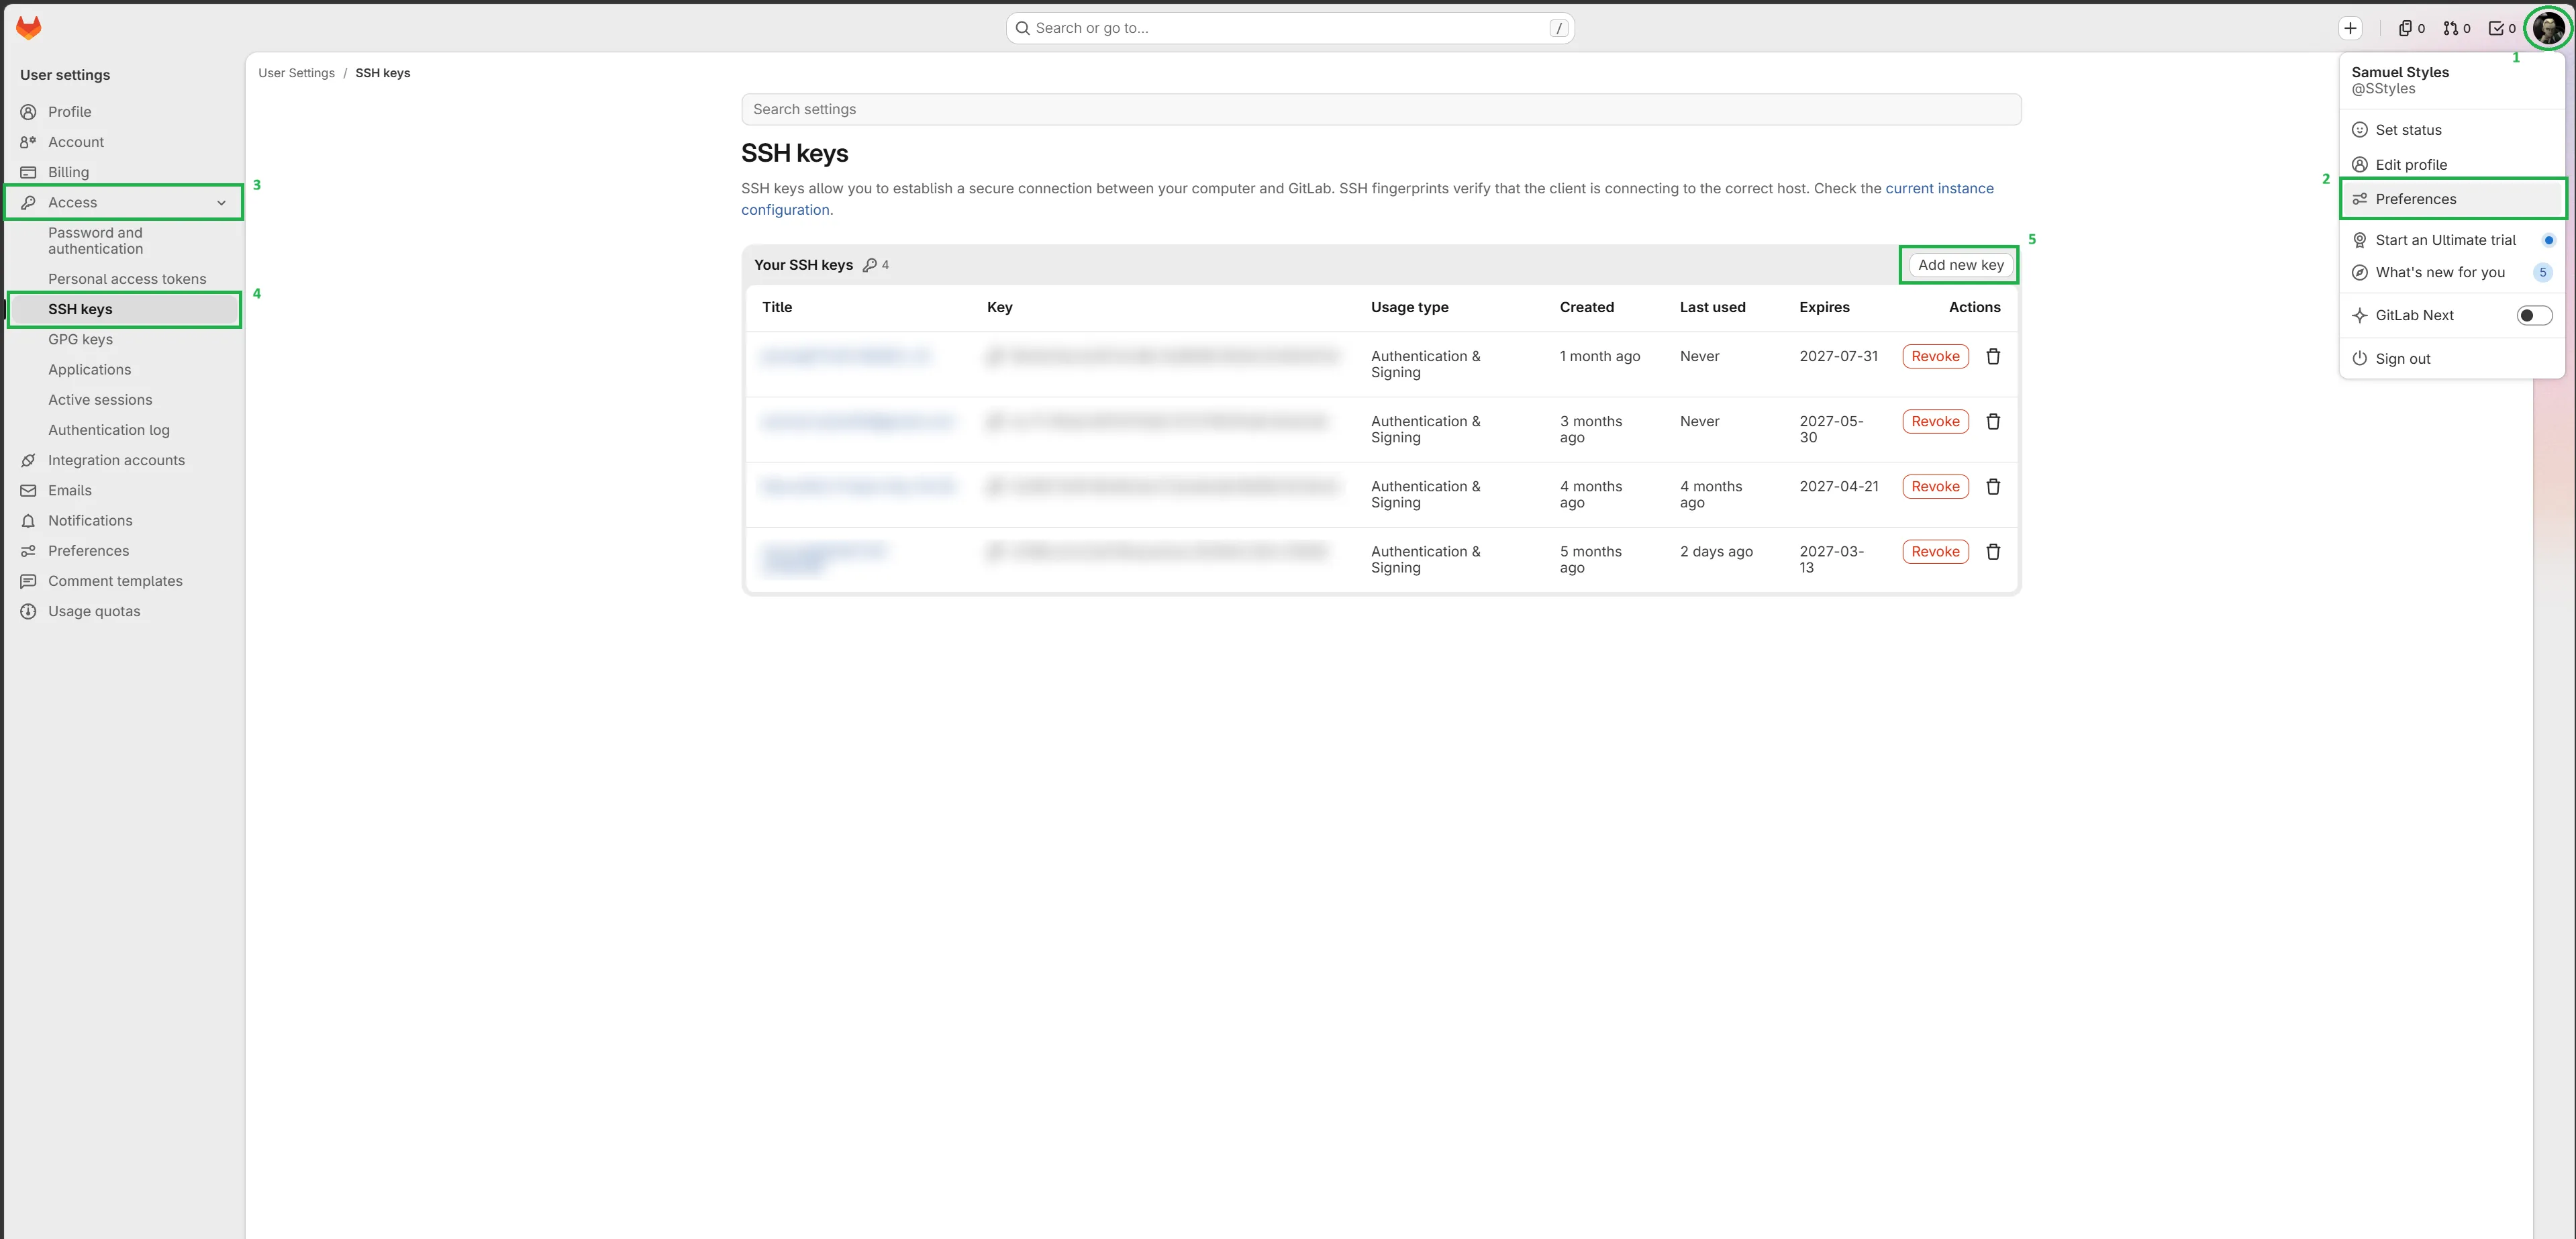The height and width of the screenshot is (1239, 2576).
Task: Open the current instance configuration link
Action: coord(1939,188)
